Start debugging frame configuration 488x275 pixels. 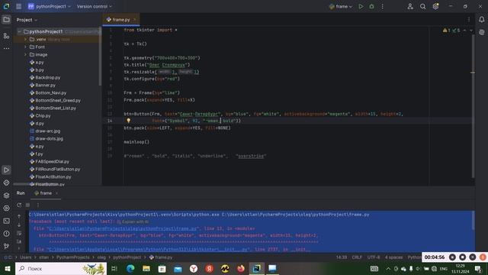371,6
